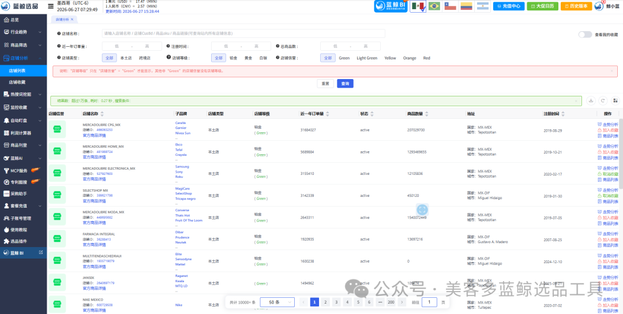This screenshot has height=314, width=623.
Task: Select 跨境店 store type filter
Action: pyautogui.click(x=145, y=58)
